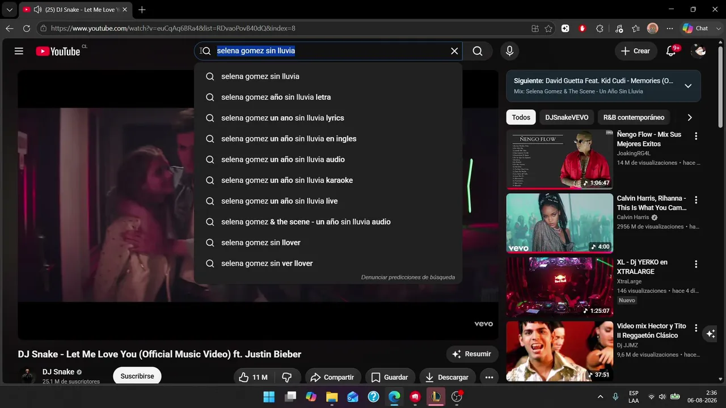Clear the search box with the X
Viewport: 726px width, 408px height.
[454, 51]
